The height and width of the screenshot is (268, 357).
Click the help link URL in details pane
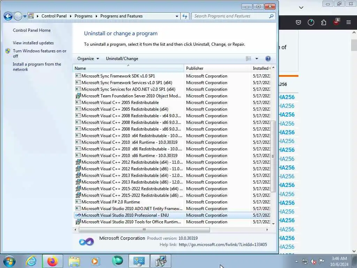pos(223,245)
